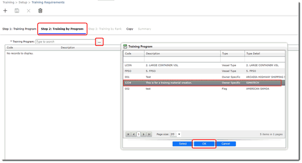Click the X cancel icon in toolbar
The width and height of the screenshot is (302, 163).
tap(29, 11)
